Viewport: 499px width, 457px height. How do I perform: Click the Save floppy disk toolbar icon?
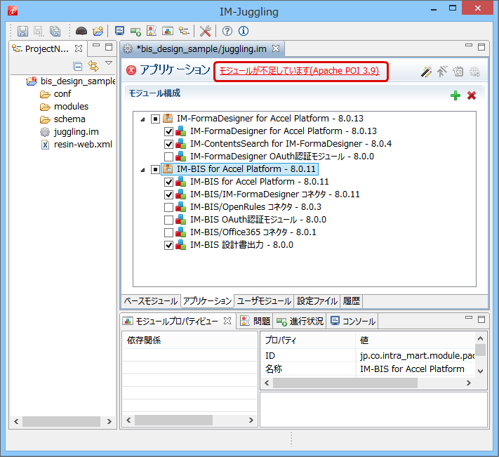22,31
